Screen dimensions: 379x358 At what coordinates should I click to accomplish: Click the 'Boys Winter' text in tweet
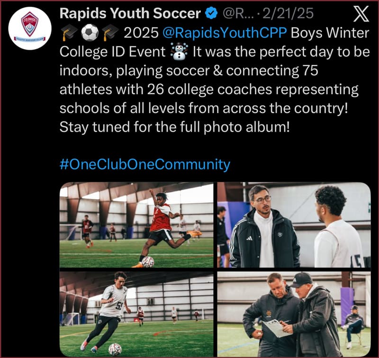(330, 33)
